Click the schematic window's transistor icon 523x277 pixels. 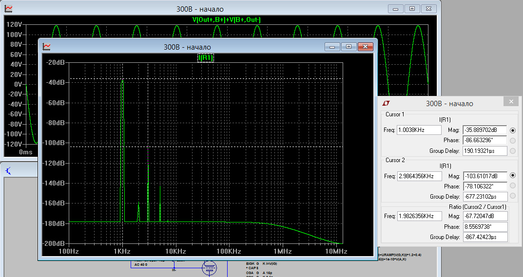point(8,170)
